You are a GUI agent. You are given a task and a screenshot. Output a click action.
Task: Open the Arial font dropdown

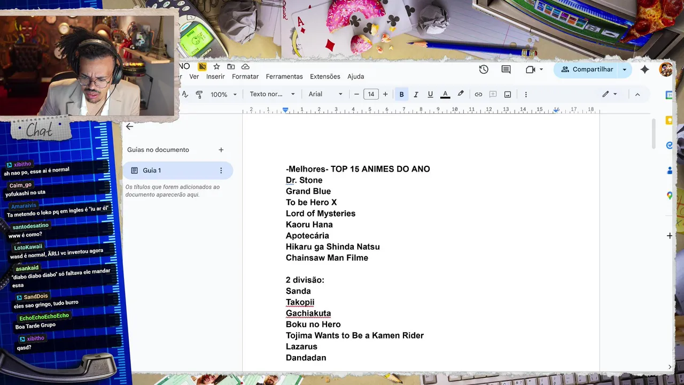click(x=325, y=94)
